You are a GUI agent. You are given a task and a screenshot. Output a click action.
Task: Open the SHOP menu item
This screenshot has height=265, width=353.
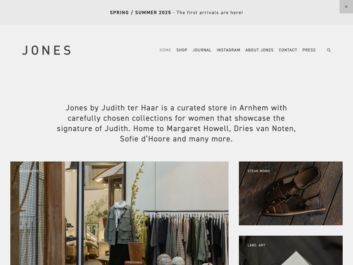[182, 50]
